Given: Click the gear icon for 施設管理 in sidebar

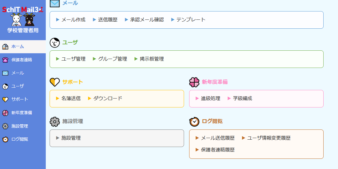Looking at the screenshot, I should click(5, 126).
